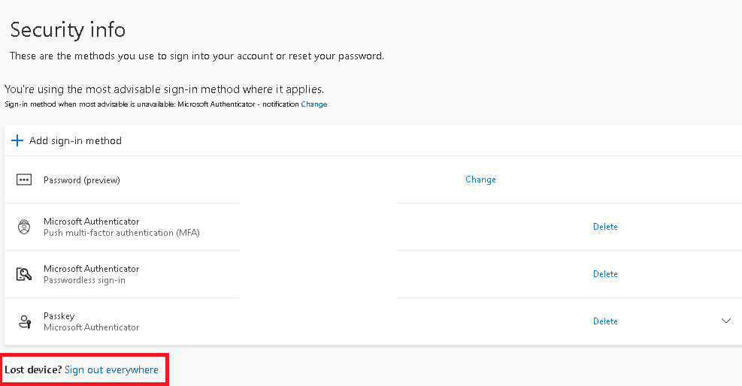The height and width of the screenshot is (386, 742).
Task: Expand the Passkey row chevron
Action: click(x=726, y=321)
